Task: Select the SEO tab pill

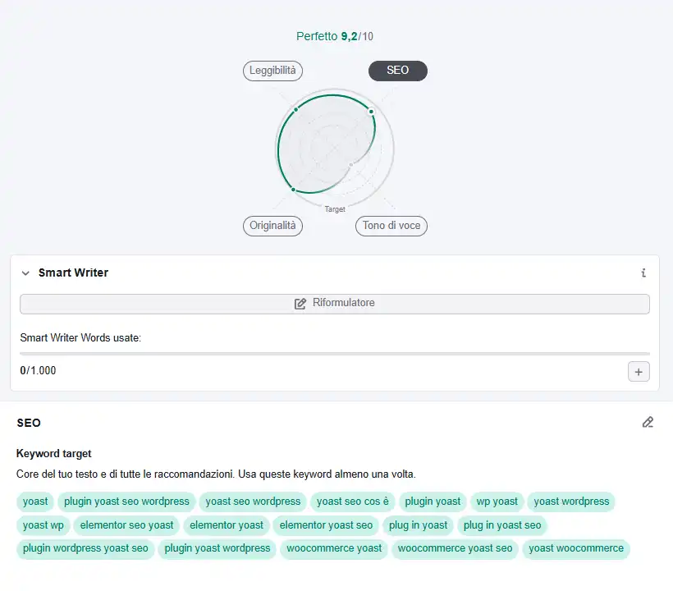Action: [x=398, y=71]
